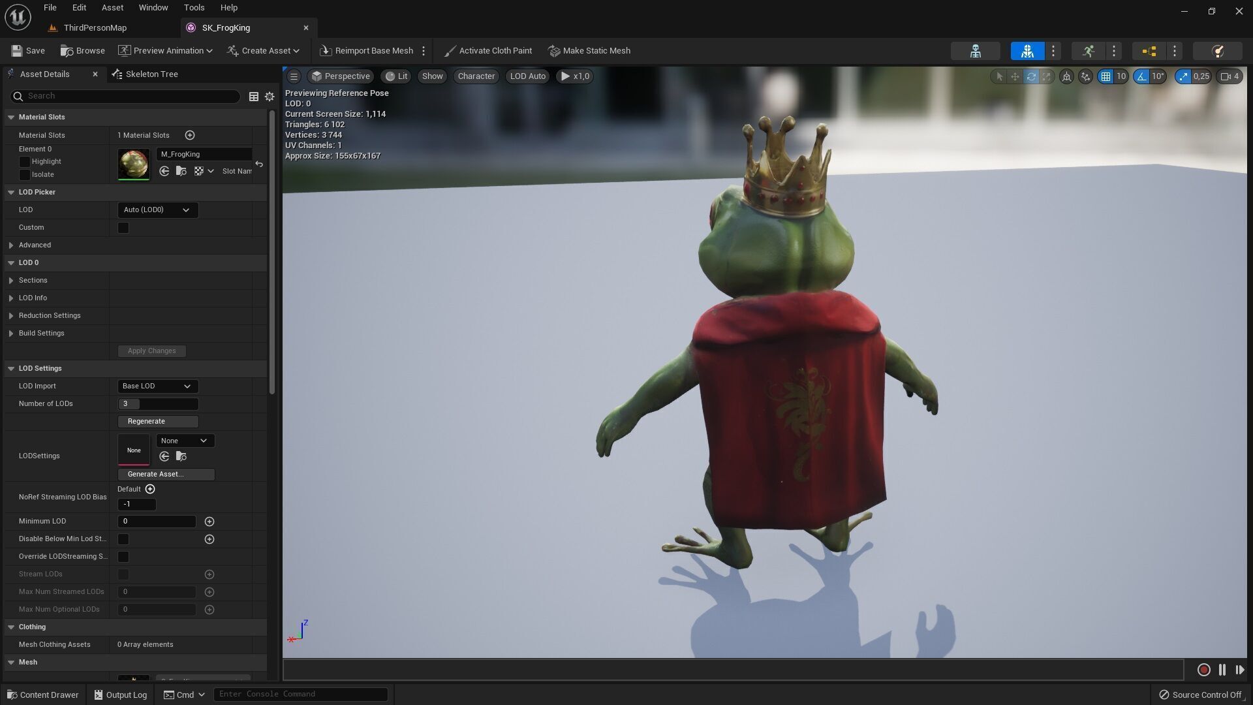This screenshot has height=705, width=1253.
Task: Add a new material slot
Action: tap(190, 135)
